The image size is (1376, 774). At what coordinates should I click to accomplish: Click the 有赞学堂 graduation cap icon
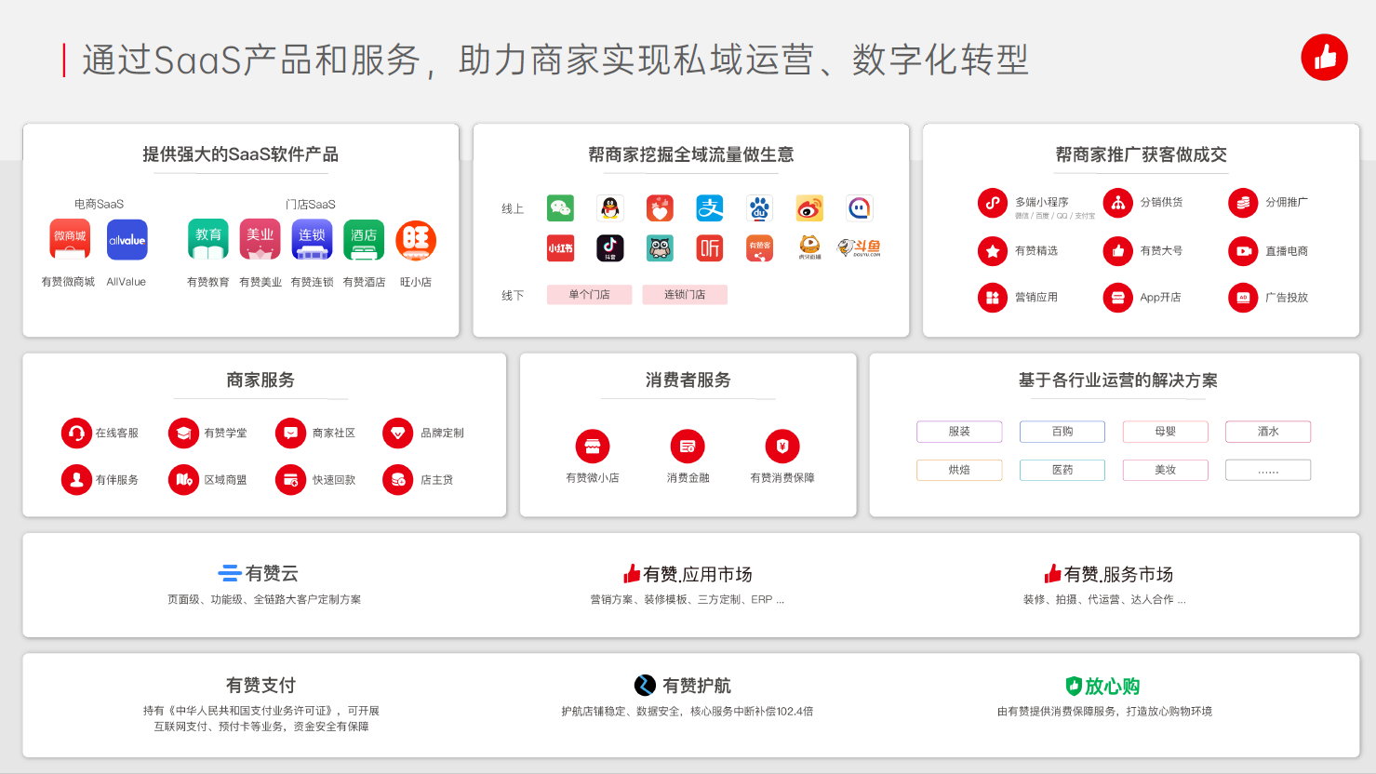tap(183, 434)
